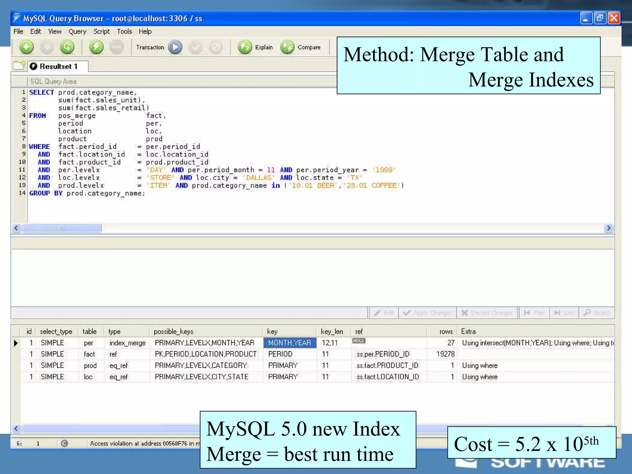Image resolution: width=632 pixels, height=474 pixels.
Task: Open the Query menu
Action: [77, 31]
